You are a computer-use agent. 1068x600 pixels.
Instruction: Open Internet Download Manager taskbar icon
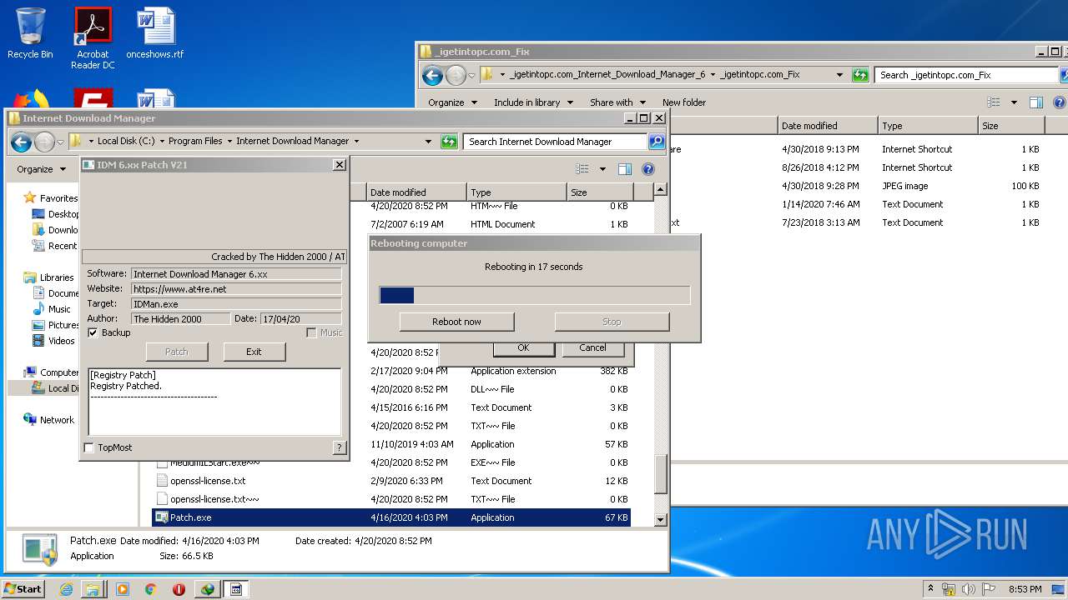point(207,589)
